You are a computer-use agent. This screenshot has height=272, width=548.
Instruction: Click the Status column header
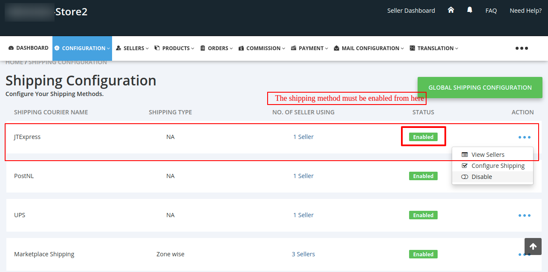pos(423,112)
